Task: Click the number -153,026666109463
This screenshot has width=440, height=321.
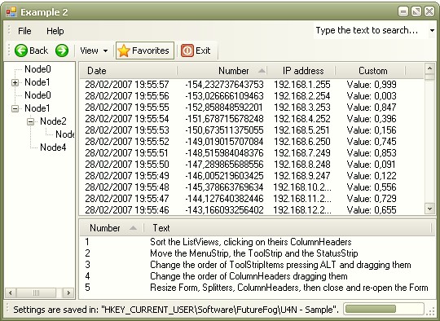Action: pos(224,96)
